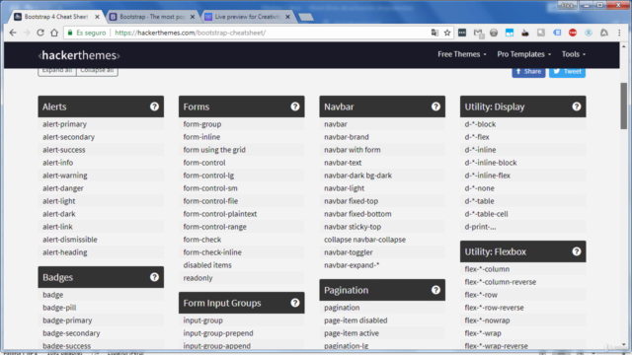Click the Expand all button

(x=57, y=71)
